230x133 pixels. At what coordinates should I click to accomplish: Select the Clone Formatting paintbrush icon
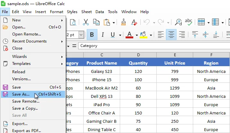[124, 22]
